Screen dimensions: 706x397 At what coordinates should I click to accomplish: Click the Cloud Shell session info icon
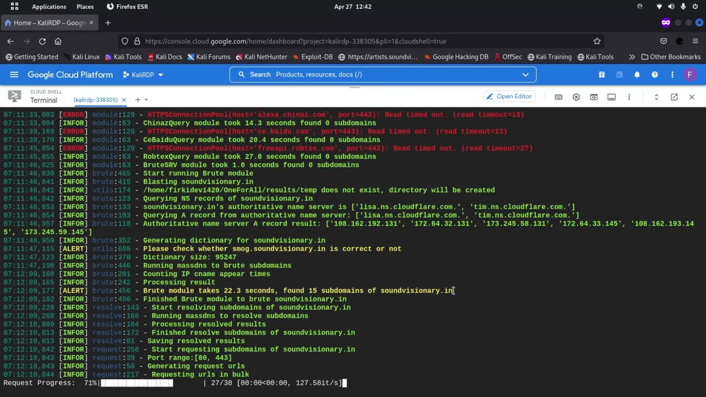coord(612,97)
